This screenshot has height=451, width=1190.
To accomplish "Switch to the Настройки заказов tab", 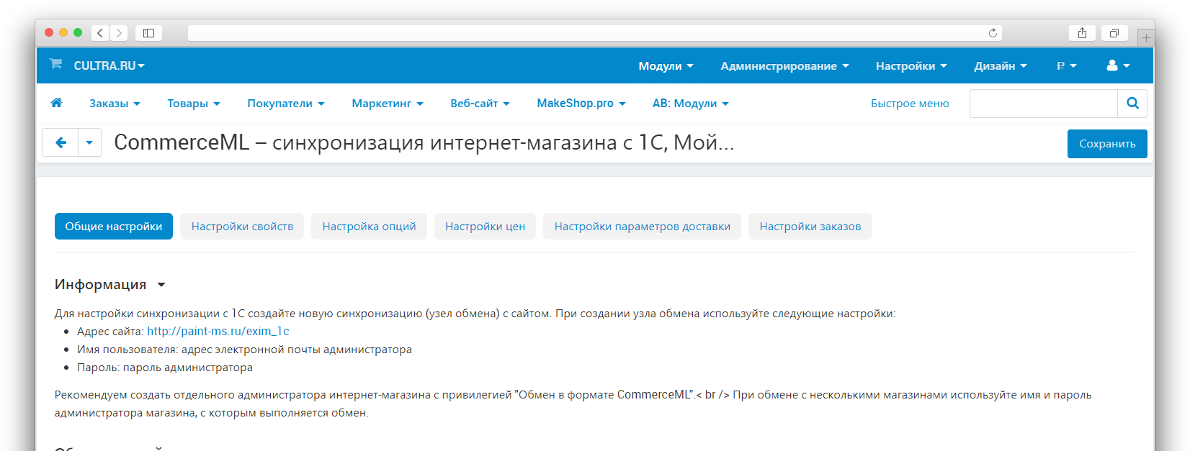I will click(810, 227).
